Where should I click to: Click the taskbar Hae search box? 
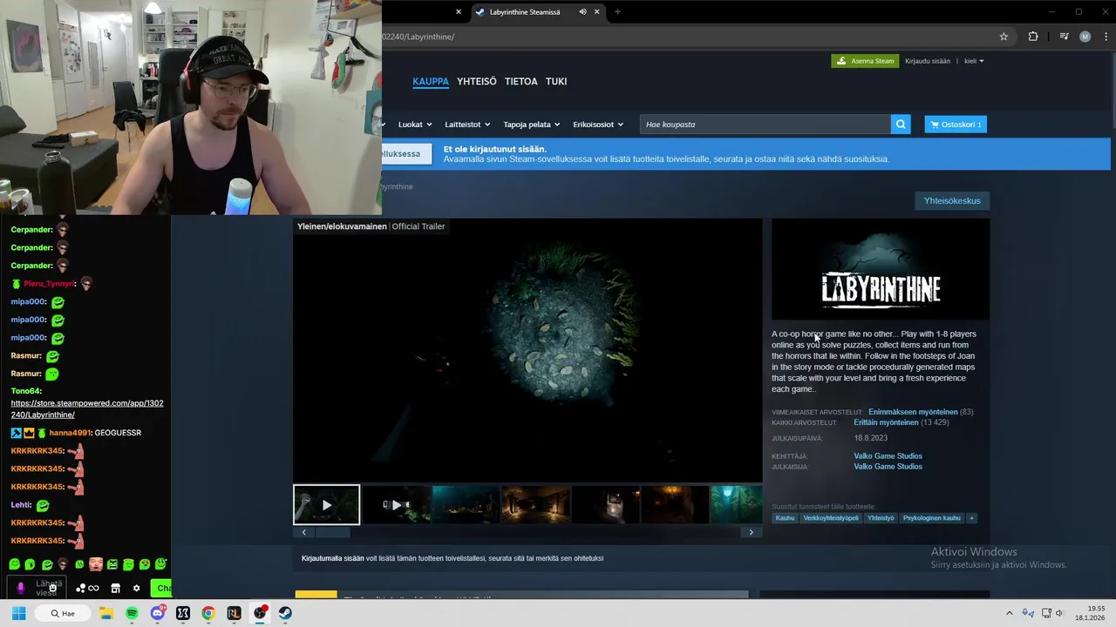tap(64, 613)
